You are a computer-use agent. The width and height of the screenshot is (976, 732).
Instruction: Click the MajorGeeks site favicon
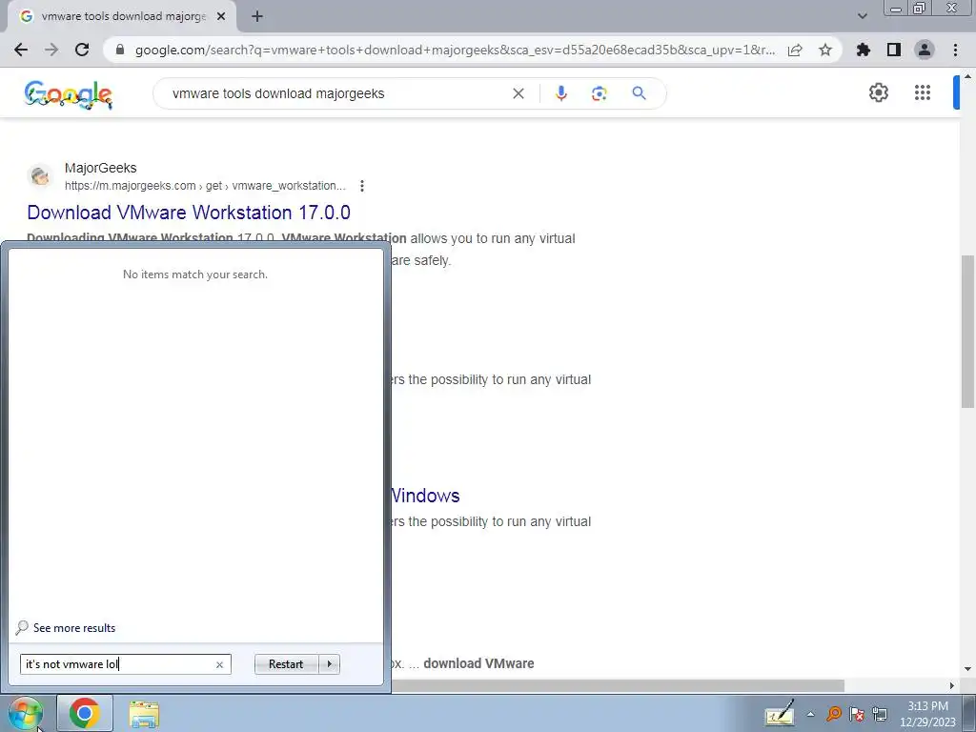pyautogui.click(x=40, y=176)
